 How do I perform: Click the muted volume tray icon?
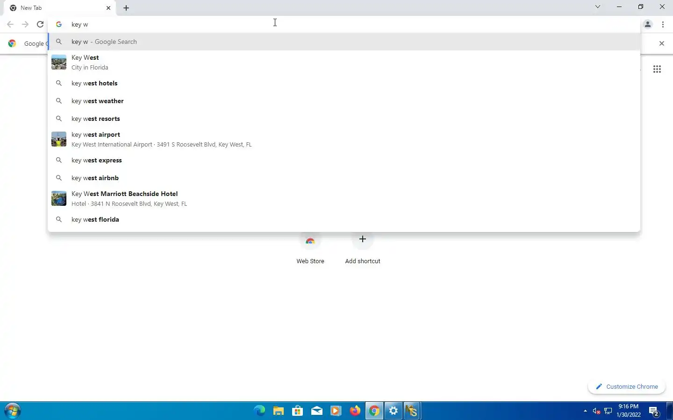point(596,411)
